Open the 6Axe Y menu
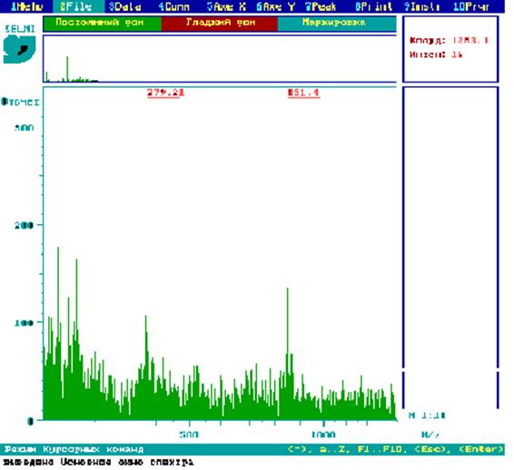The image size is (514, 470). (276, 6)
